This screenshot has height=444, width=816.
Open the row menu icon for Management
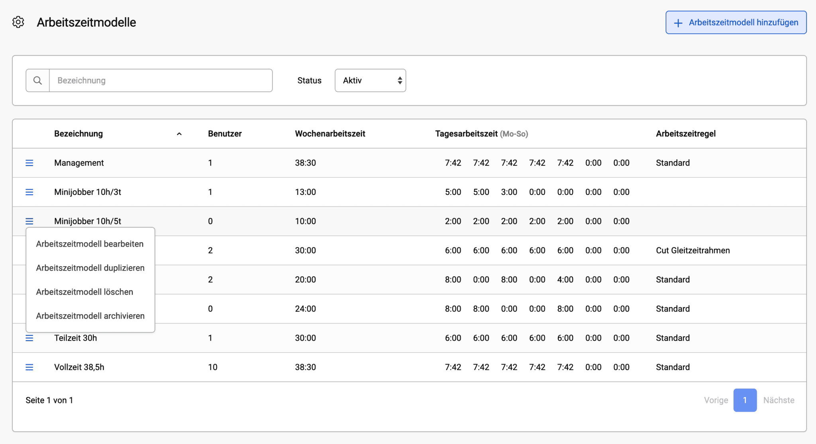coord(29,163)
